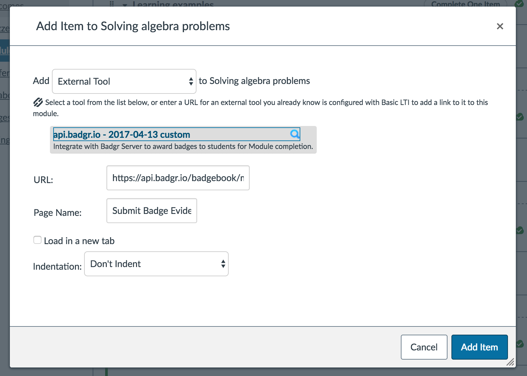
Task: Select the api.badgr.io 2017-04-13 custom tool
Action: click(122, 135)
